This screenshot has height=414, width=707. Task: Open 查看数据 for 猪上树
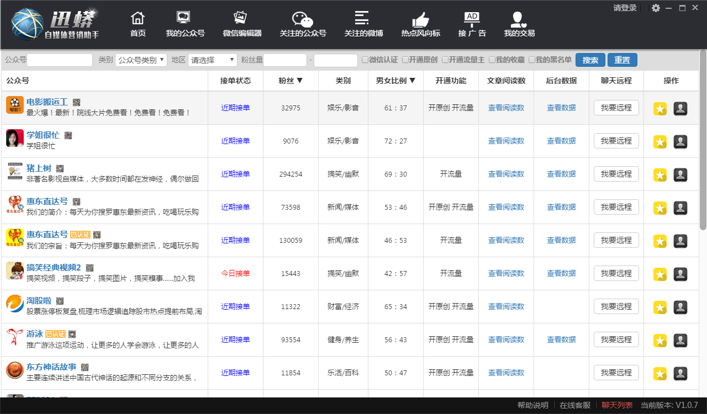click(x=561, y=174)
